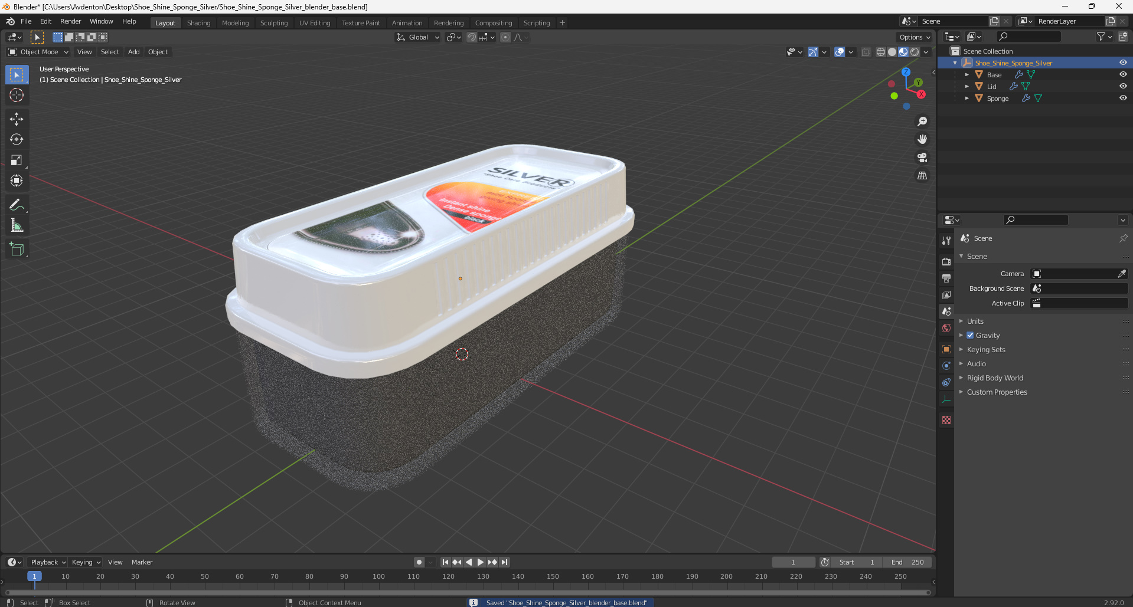Open the View Layer properties tab
Screen dimensions: 1133x607
(x=946, y=294)
